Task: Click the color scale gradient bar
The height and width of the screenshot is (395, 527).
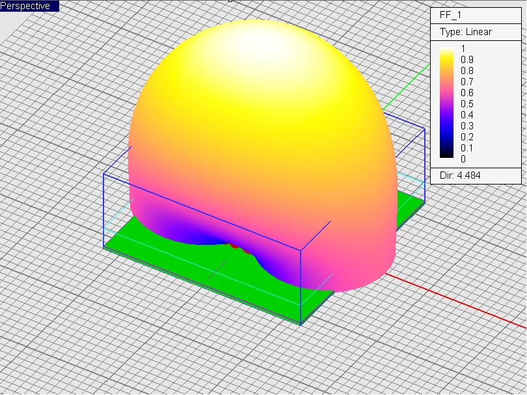Action: (x=448, y=103)
